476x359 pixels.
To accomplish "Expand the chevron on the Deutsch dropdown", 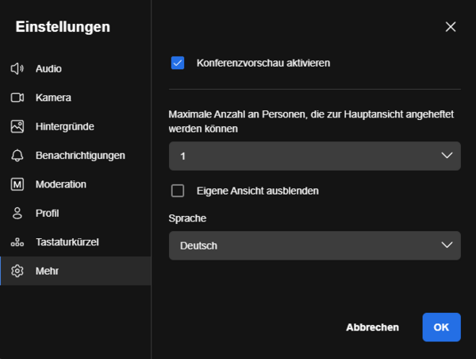I will [x=447, y=245].
